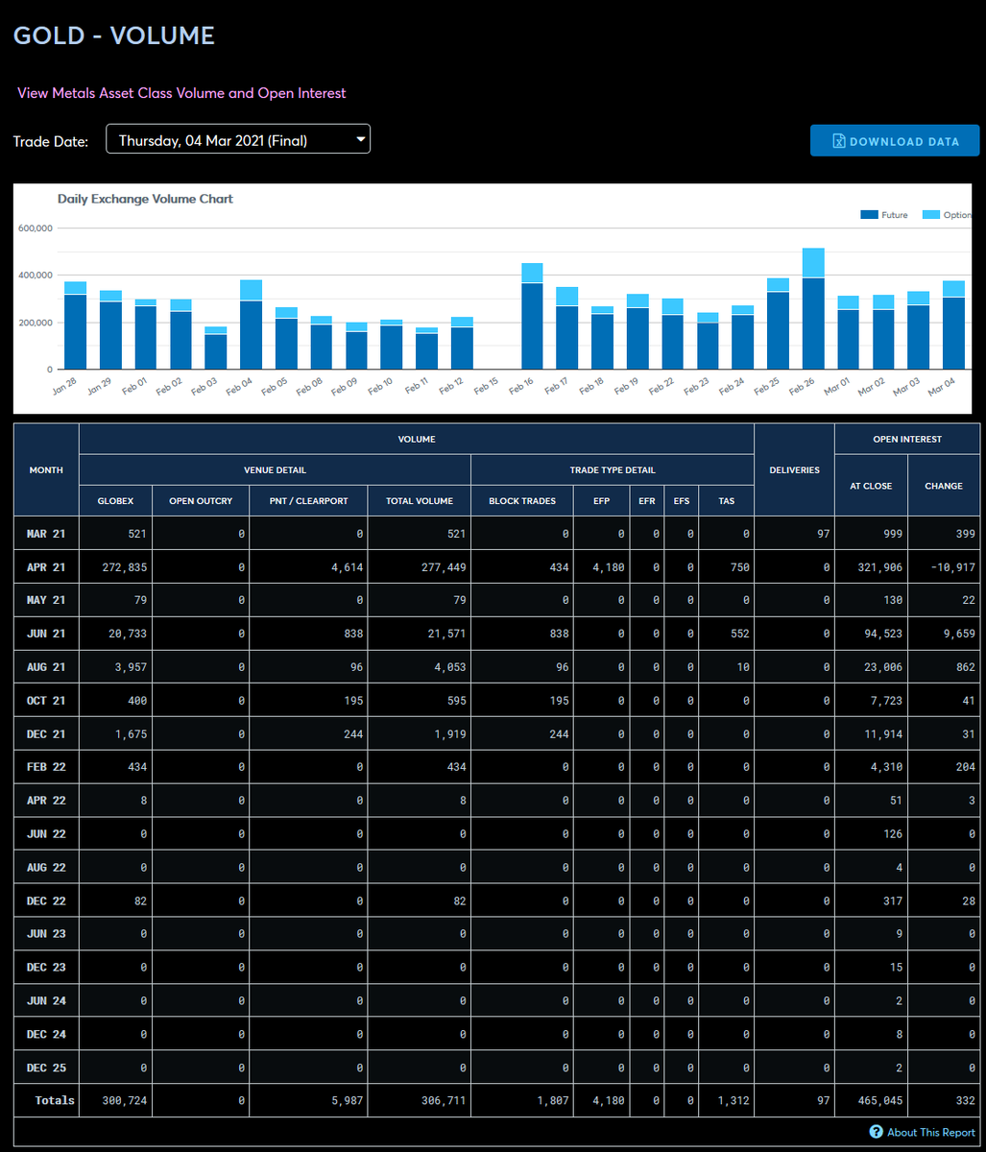This screenshot has width=986, height=1152.
Task: Open the About This Report link
Action: coord(930,1132)
